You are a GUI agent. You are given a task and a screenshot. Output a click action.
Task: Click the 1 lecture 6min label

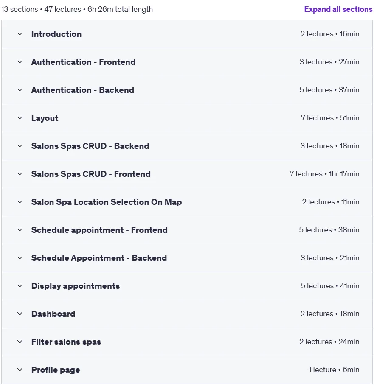click(334, 370)
